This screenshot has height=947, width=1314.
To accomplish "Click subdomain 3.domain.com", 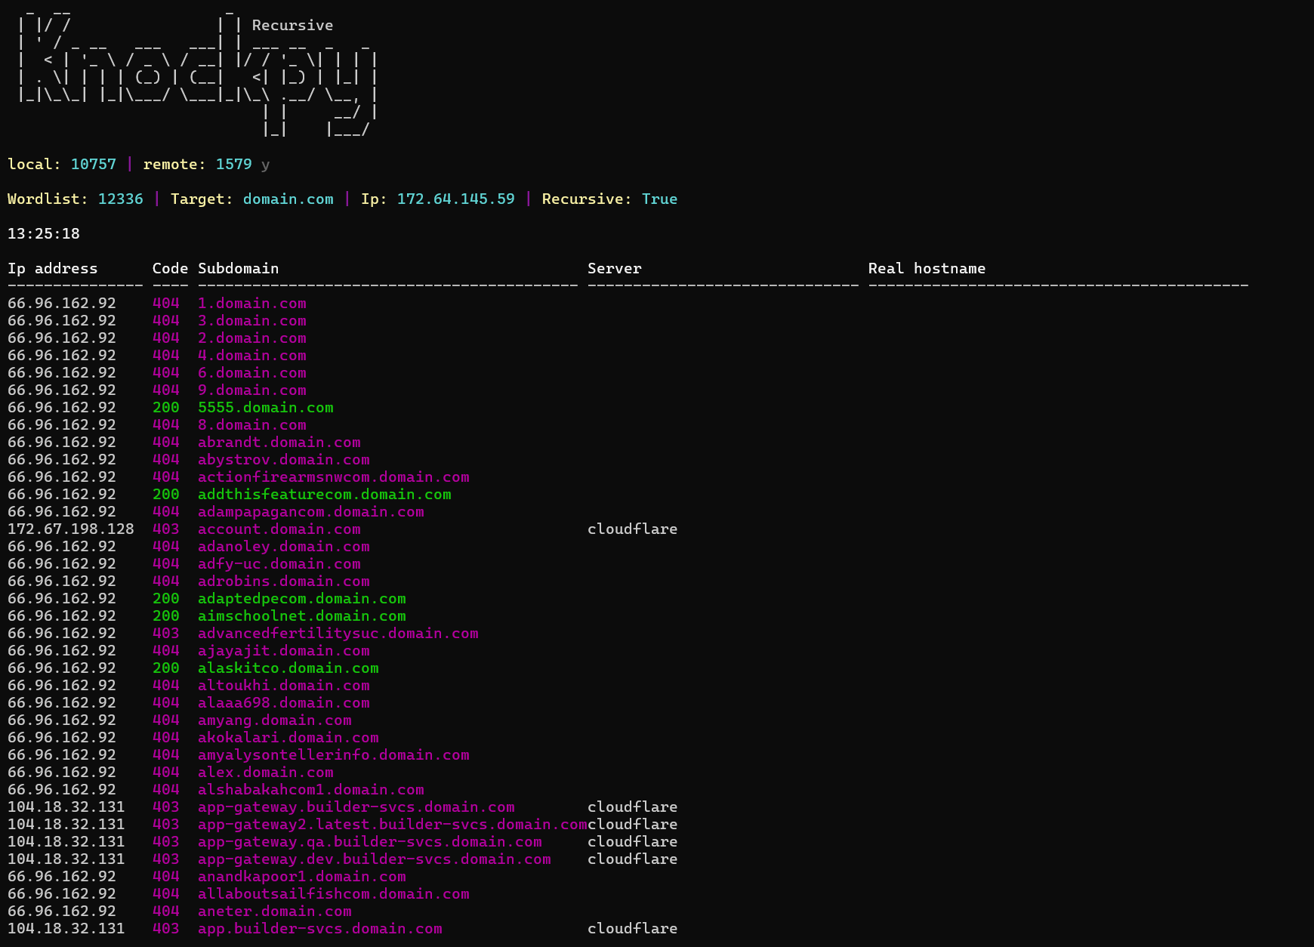I will pos(252,320).
